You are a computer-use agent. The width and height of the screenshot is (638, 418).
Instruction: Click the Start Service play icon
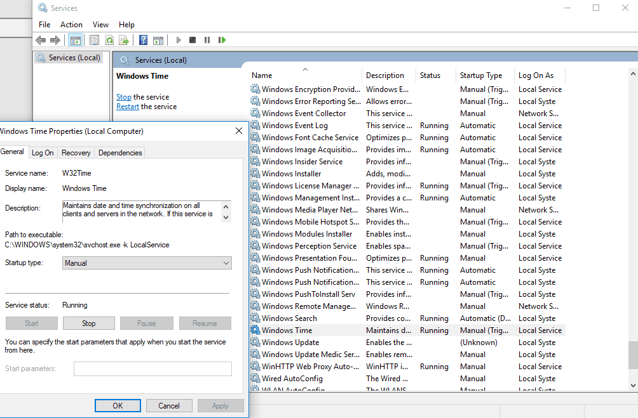(178, 40)
